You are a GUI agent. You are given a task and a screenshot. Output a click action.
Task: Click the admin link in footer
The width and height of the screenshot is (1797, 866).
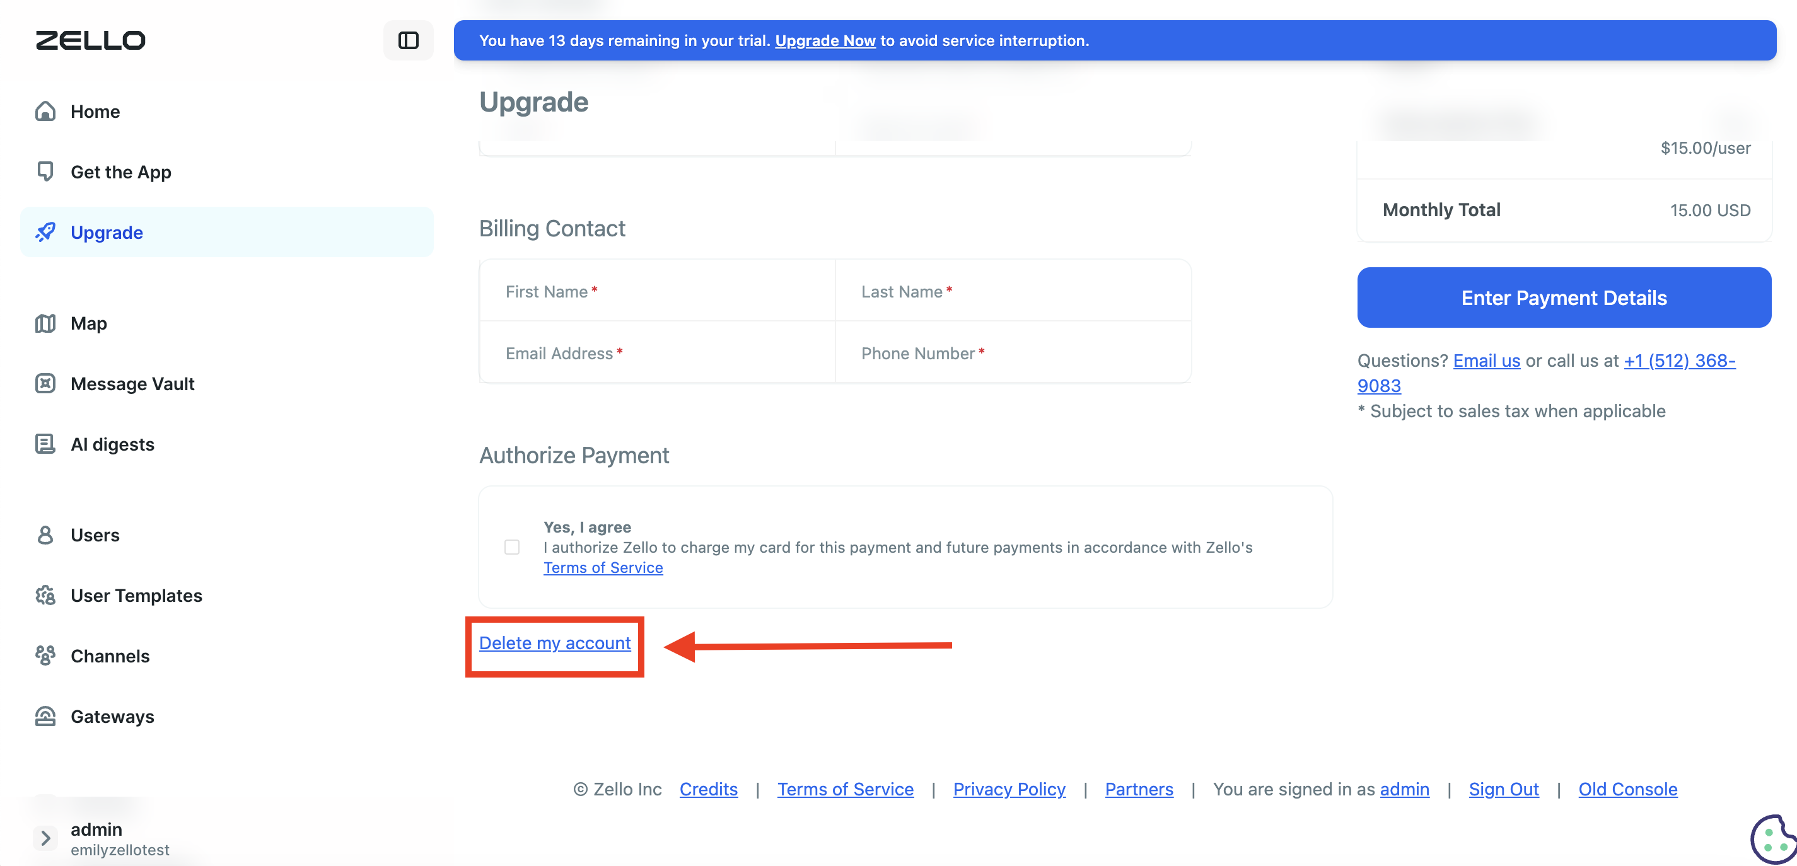coord(1404,789)
